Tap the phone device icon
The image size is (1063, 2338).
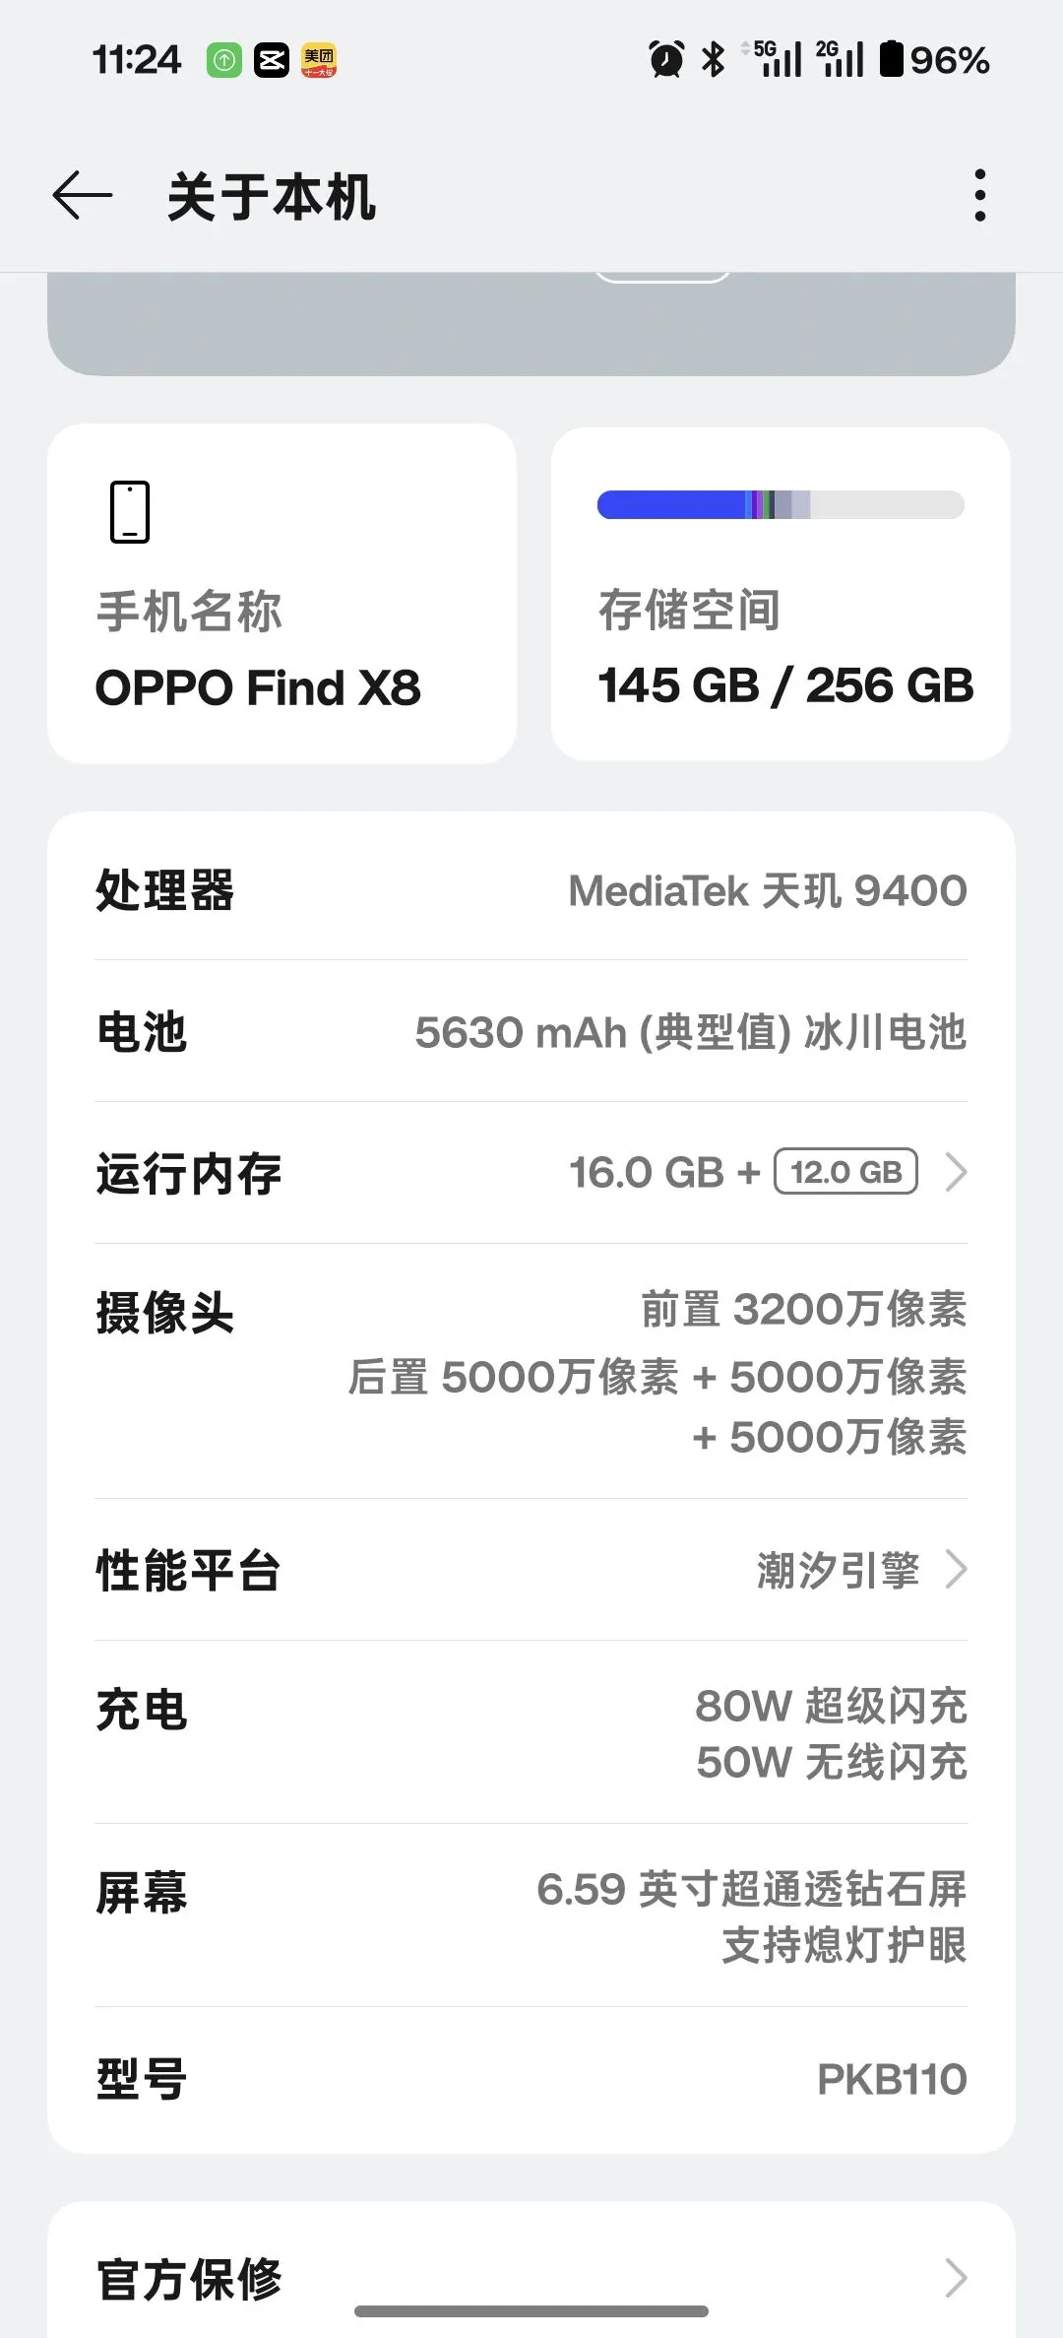pyautogui.click(x=130, y=512)
